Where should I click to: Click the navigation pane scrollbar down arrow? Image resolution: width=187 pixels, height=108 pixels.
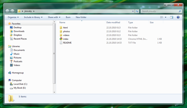tap(54, 92)
